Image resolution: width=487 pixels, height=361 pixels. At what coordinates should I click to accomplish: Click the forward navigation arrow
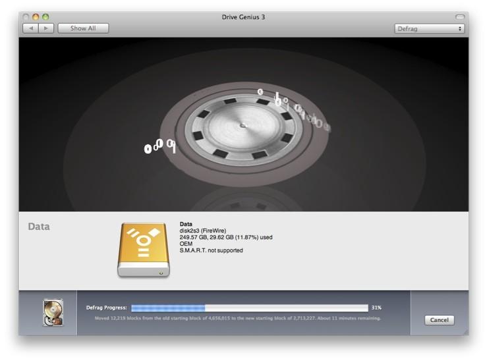click(45, 28)
